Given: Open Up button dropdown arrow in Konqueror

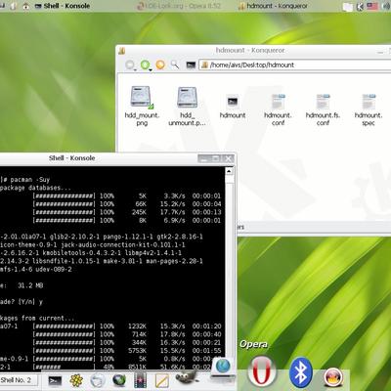Looking at the screenshot, I should [x=151, y=69].
